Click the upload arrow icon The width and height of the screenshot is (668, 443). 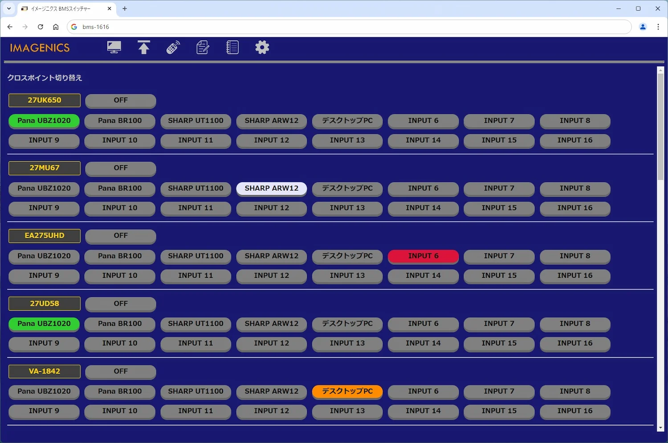click(x=143, y=47)
